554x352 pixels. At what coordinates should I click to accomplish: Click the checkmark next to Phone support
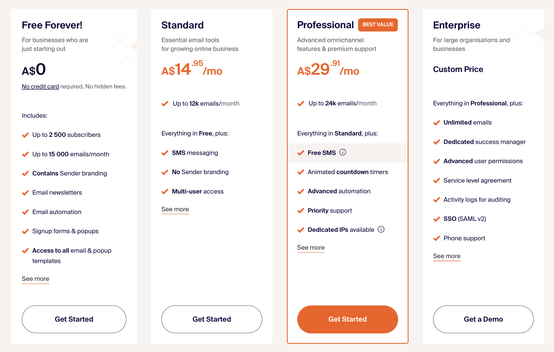pyautogui.click(x=436, y=238)
